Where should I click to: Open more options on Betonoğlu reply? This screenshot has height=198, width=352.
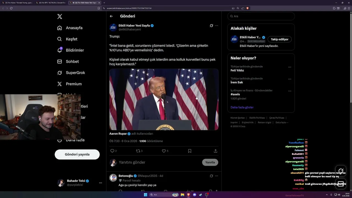point(217,176)
